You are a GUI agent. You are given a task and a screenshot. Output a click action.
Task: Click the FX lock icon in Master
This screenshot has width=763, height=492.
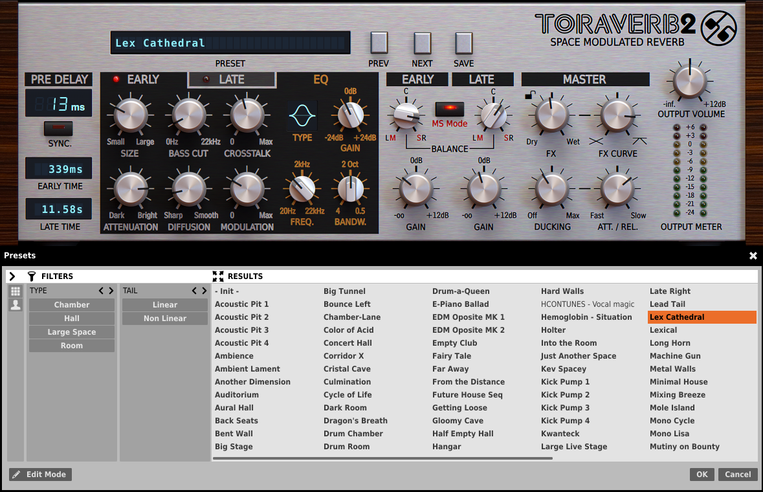530,95
